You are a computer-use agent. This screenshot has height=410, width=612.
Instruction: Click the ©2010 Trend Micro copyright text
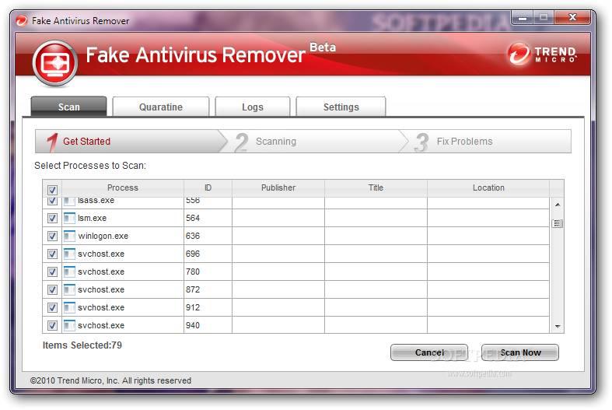pyautogui.click(x=111, y=380)
